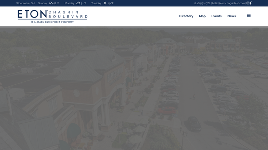Click the 49 °F temperature reading
The height and width of the screenshot is (150, 268).
111,3
